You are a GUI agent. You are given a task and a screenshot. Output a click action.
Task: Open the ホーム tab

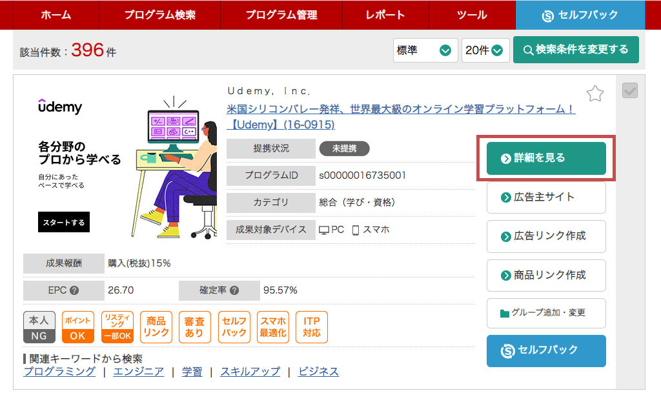point(56,15)
